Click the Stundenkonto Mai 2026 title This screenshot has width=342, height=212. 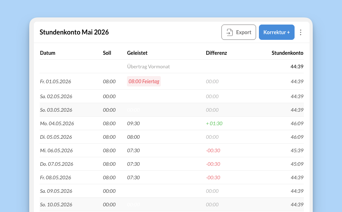coord(74,32)
